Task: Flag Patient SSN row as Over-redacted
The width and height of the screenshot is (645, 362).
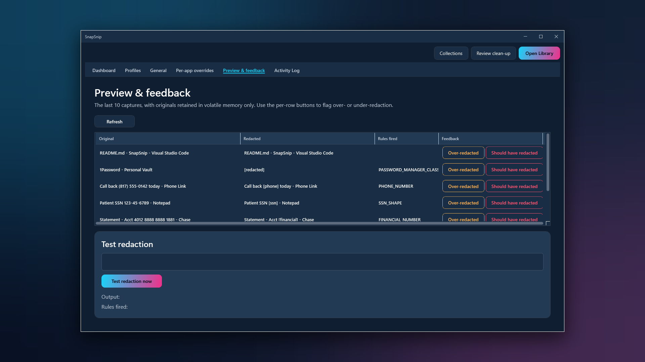Action: pos(463,203)
